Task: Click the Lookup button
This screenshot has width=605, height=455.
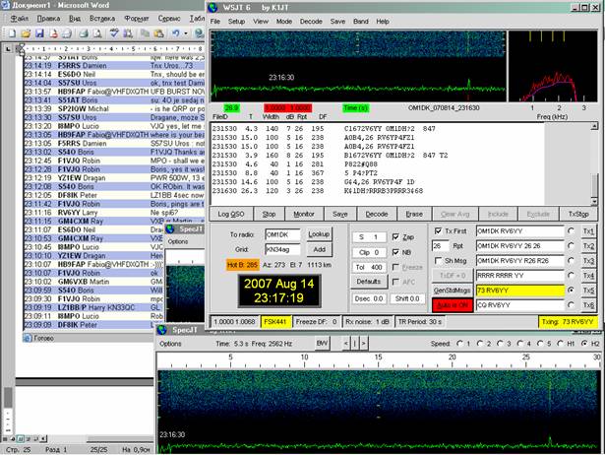Action: (319, 234)
